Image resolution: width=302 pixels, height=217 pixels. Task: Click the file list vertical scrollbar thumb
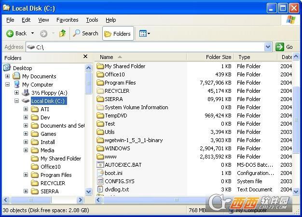(296, 120)
